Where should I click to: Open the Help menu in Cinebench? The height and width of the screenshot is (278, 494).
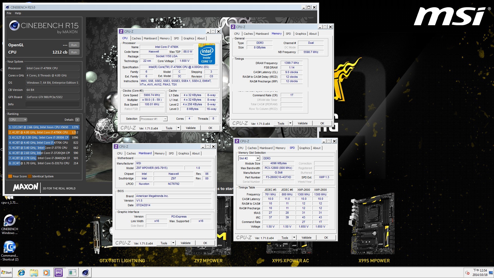pyautogui.click(x=18, y=13)
